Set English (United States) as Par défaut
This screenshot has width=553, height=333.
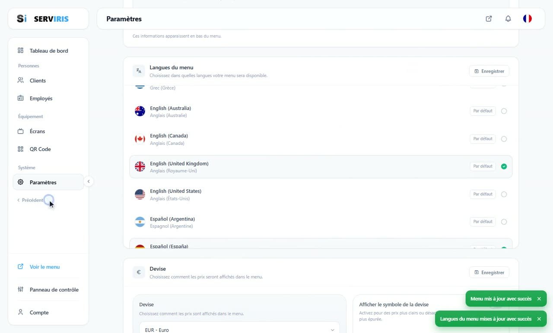pos(483,194)
